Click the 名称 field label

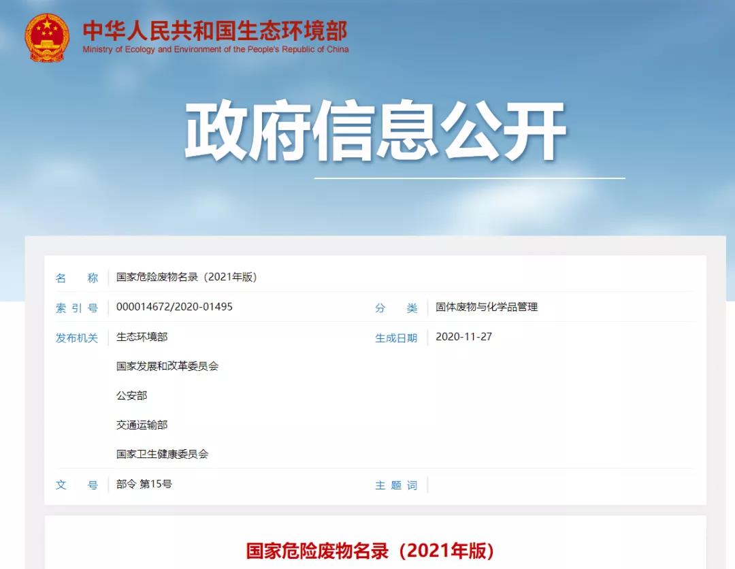[x=77, y=278]
